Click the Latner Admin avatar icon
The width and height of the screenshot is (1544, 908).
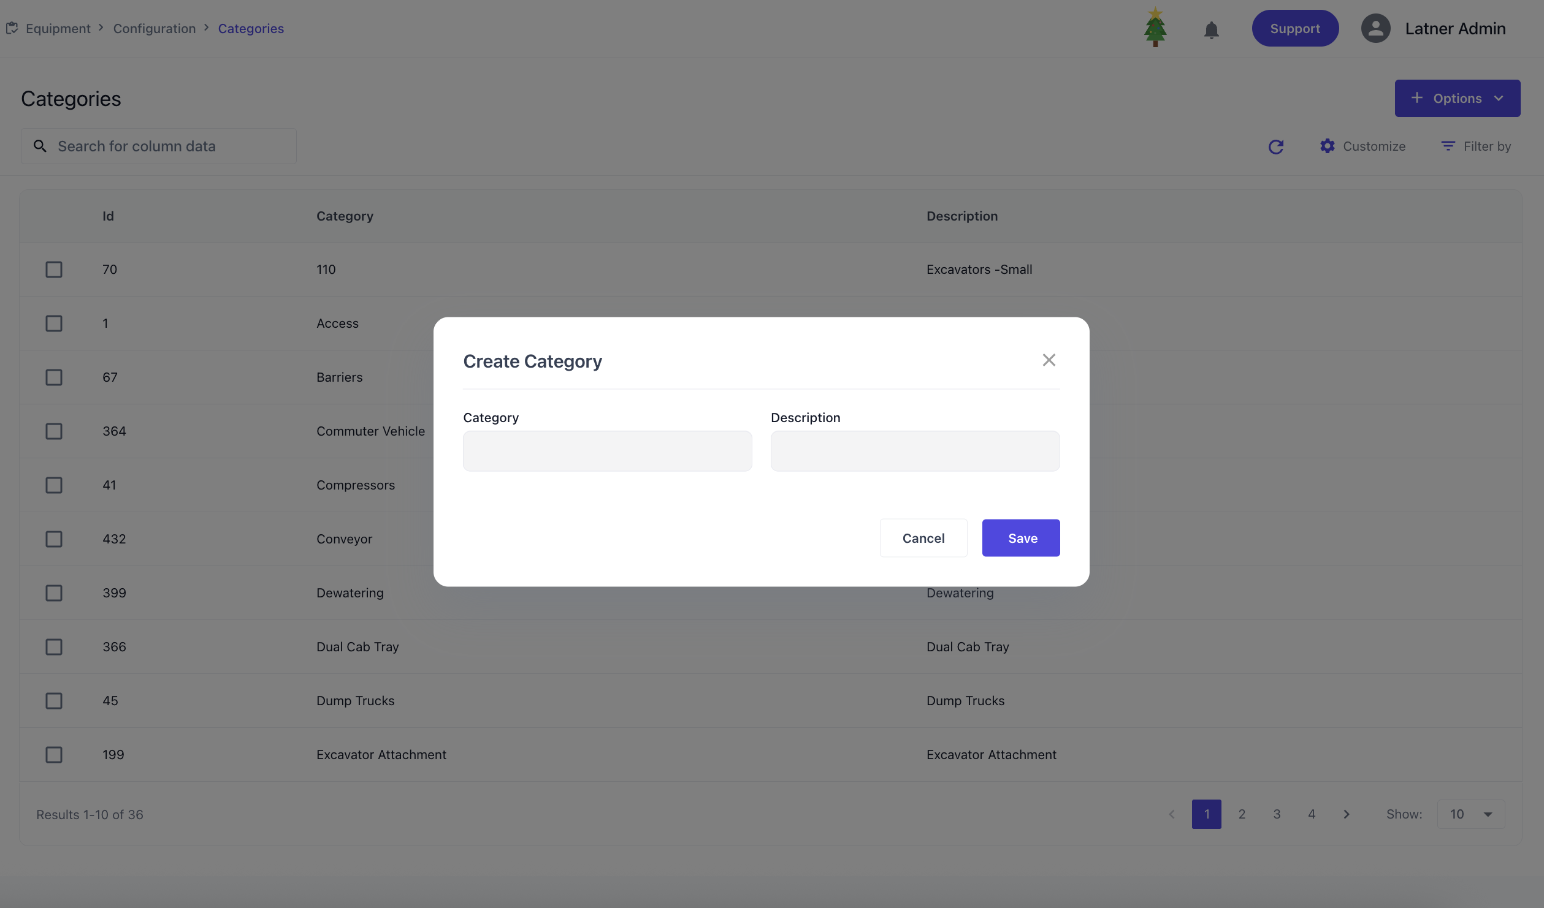point(1375,28)
